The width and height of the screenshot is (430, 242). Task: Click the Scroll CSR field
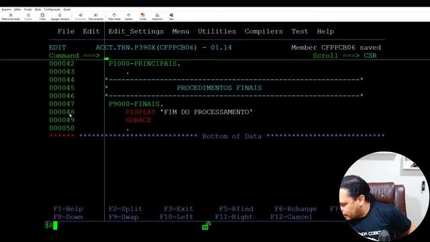click(x=370, y=56)
